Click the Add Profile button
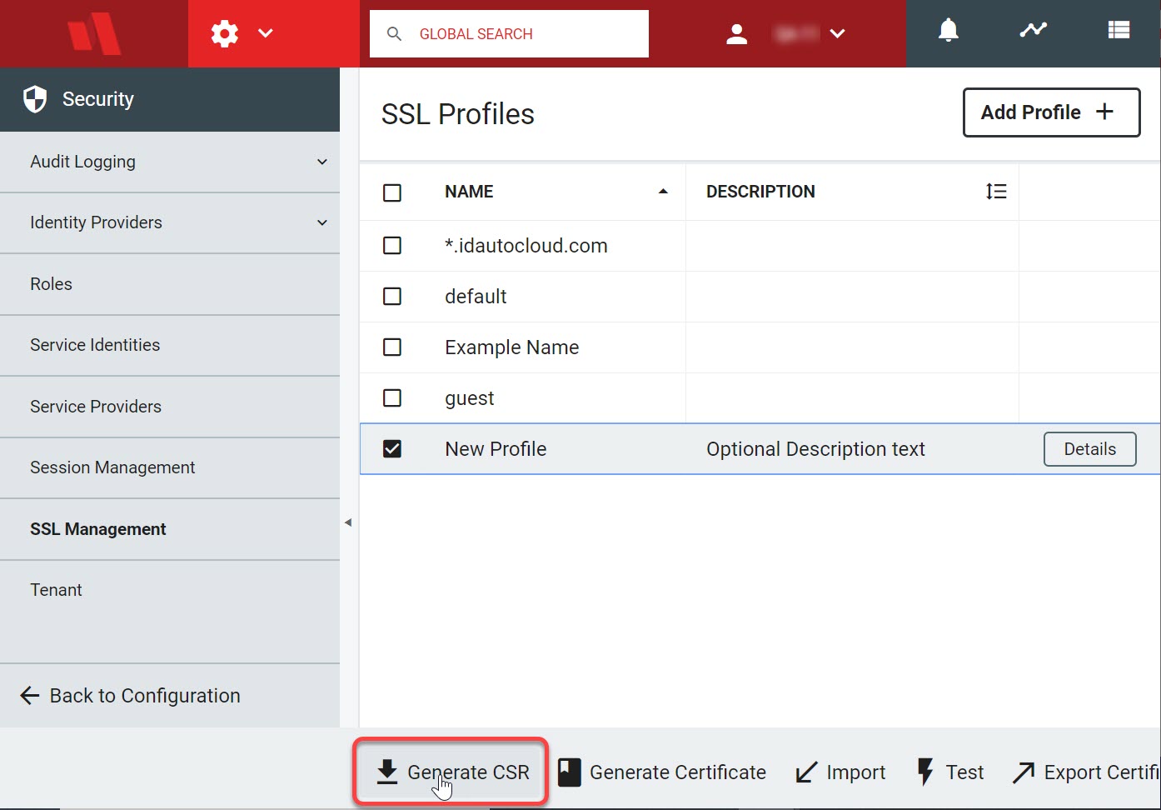 [1051, 112]
